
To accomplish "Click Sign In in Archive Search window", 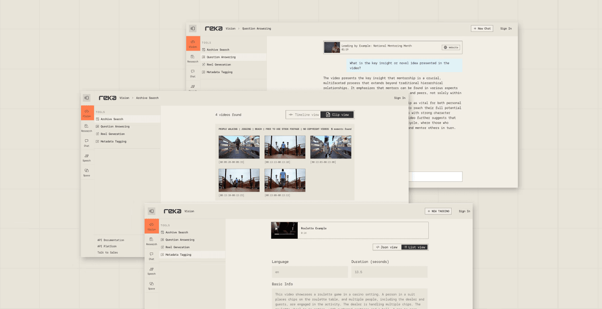I will pos(400,98).
